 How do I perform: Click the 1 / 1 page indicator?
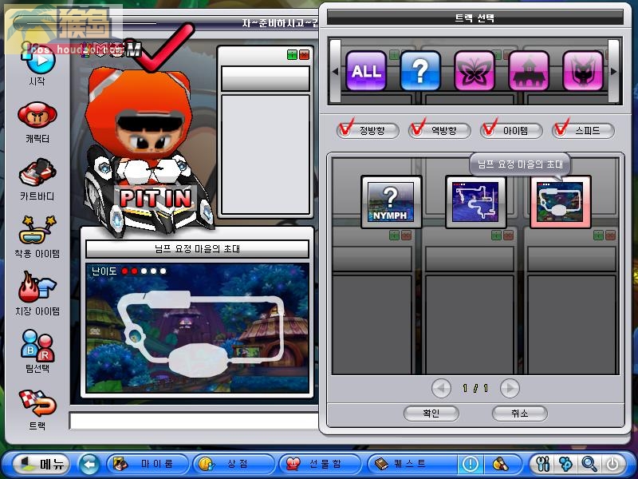pyautogui.click(x=475, y=388)
